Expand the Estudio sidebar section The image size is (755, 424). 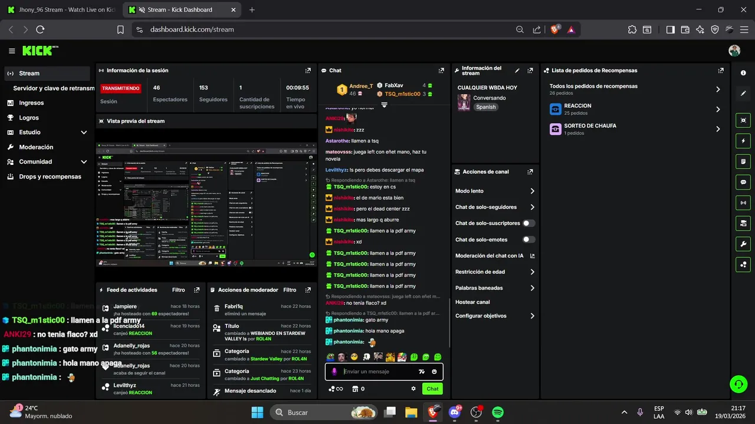84,132
